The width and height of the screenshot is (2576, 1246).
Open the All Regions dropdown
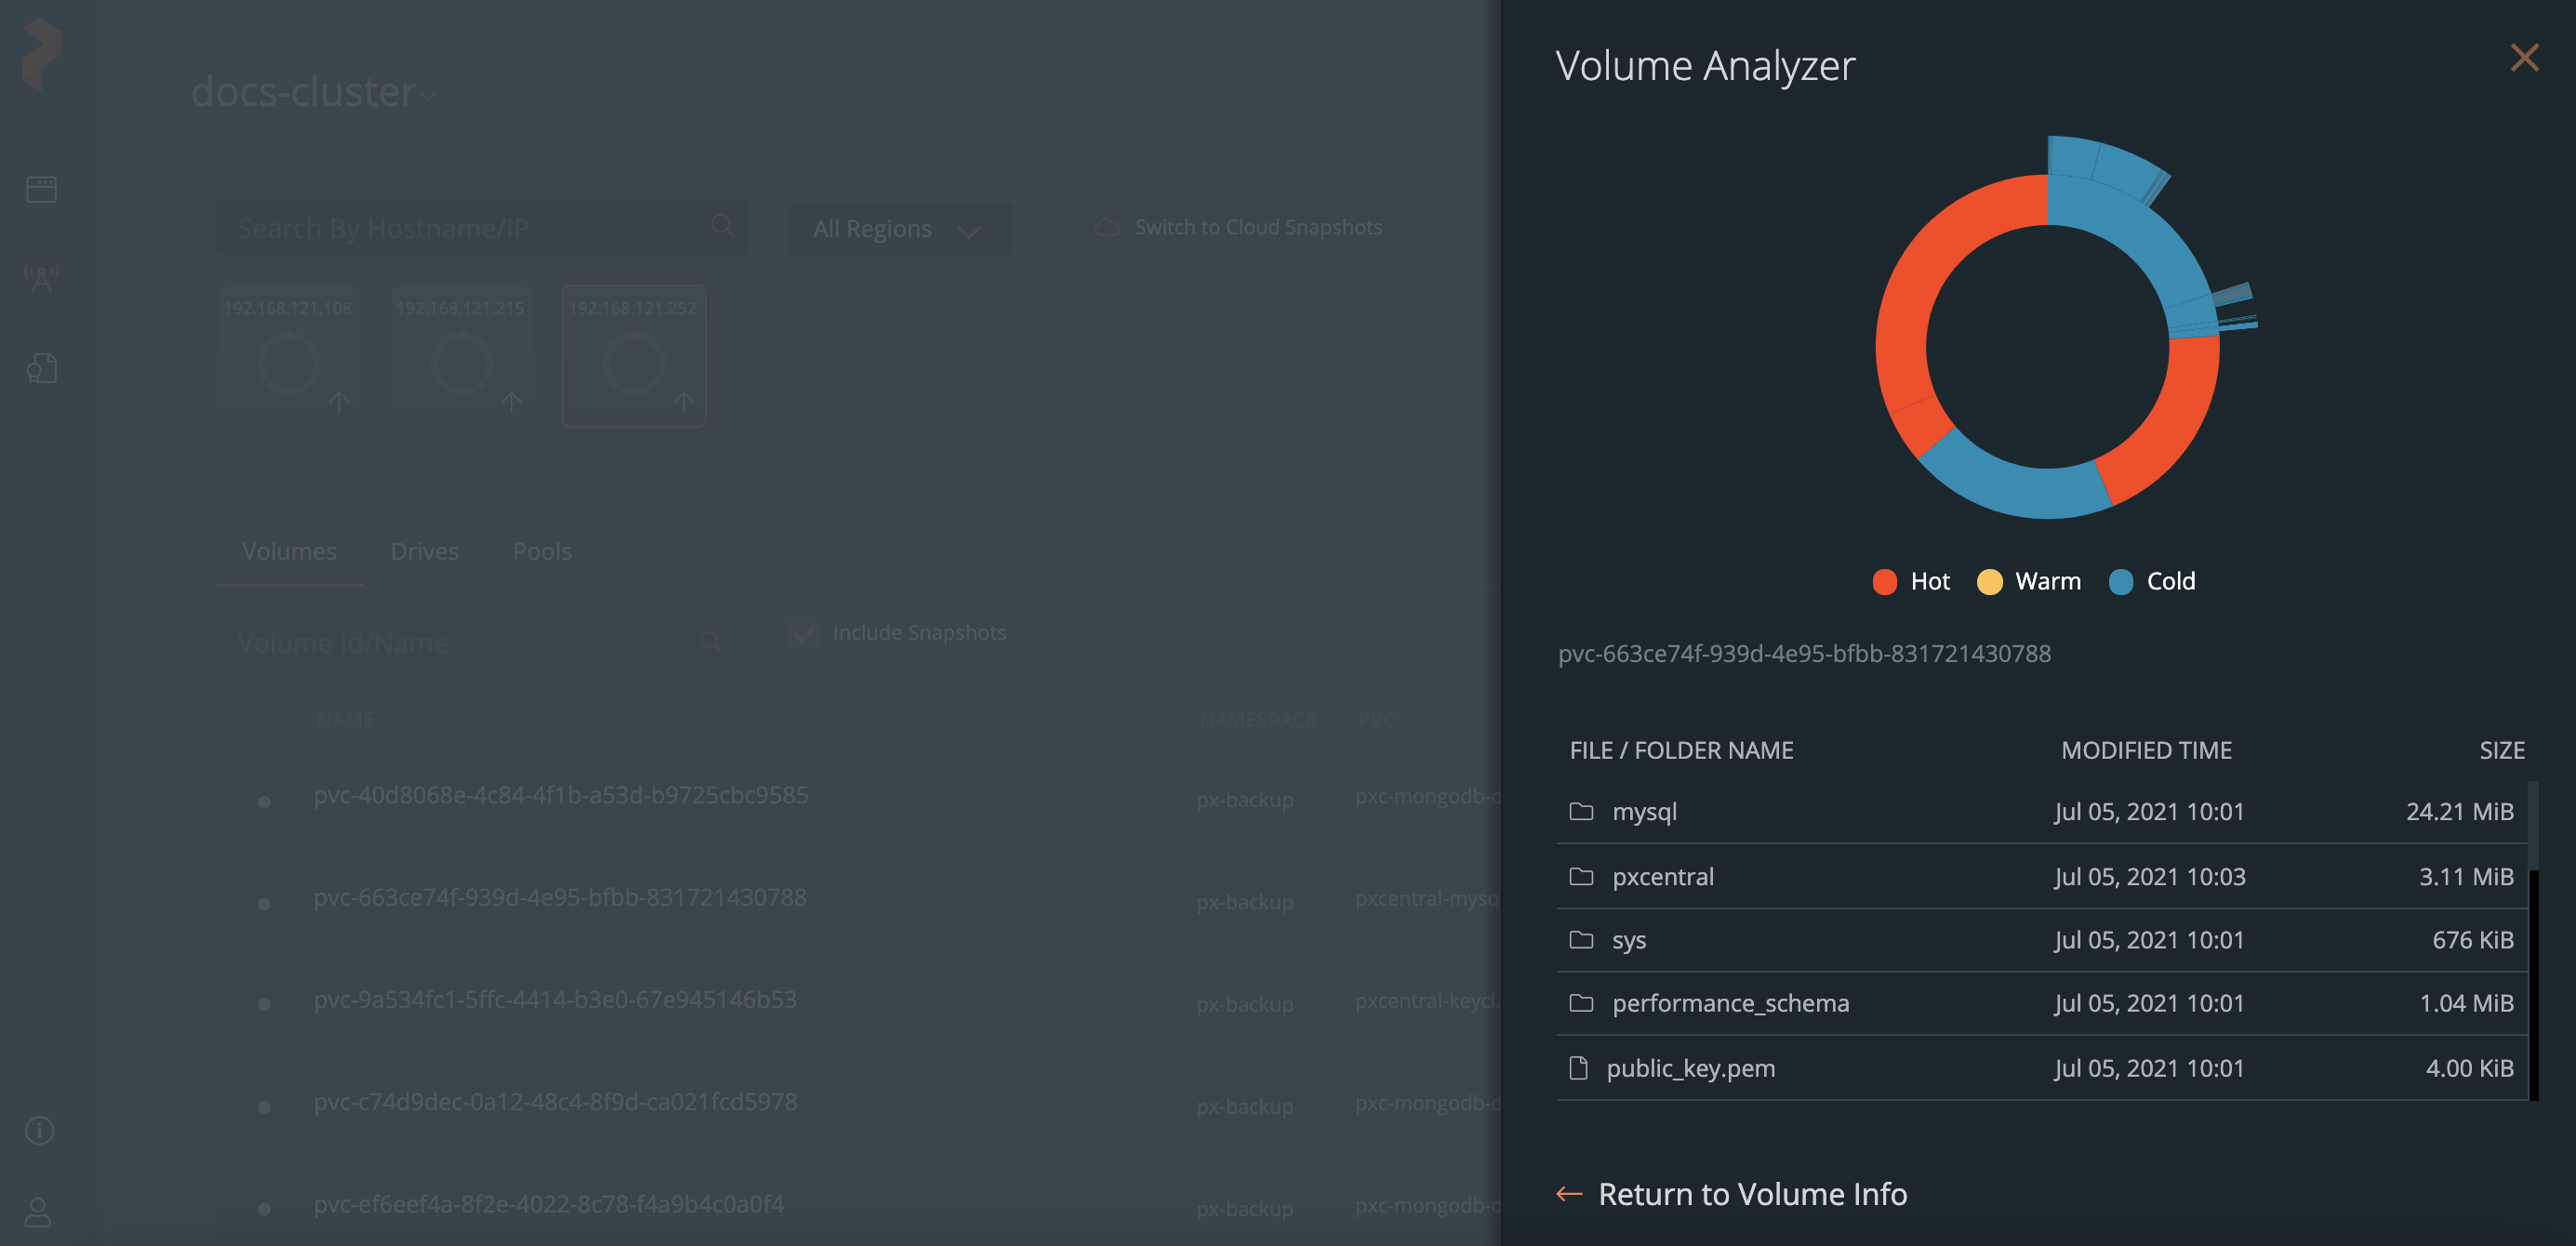(898, 229)
